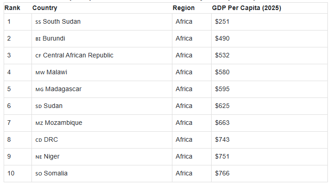Image resolution: width=332 pixels, height=185 pixels.
Task: Select the Rank column header
Action: (12, 8)
